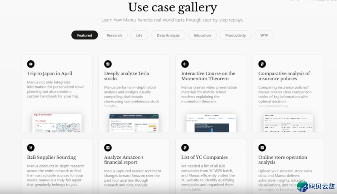
Task: Click the insurance policies card icon
Action: pos(262,64)
